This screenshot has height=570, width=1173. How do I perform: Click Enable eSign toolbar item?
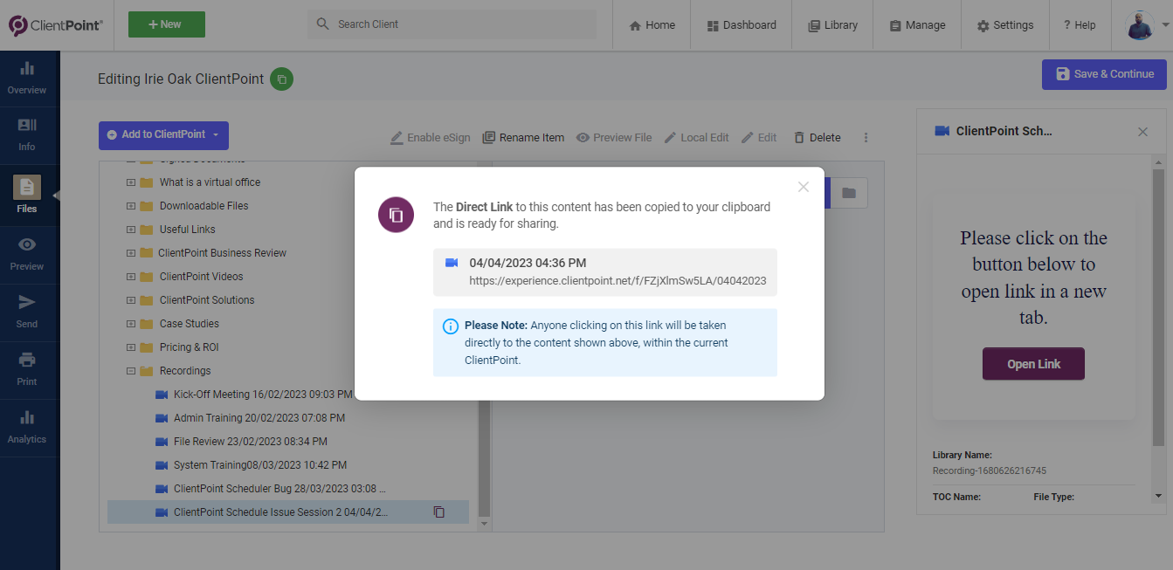click(x=430, y=138)
